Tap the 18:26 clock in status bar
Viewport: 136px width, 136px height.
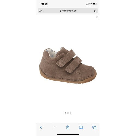point(44,4)
